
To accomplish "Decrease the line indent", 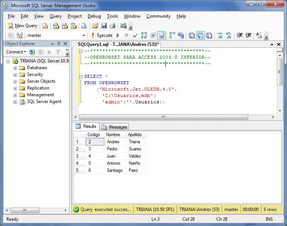I will (x=240, y=35).
